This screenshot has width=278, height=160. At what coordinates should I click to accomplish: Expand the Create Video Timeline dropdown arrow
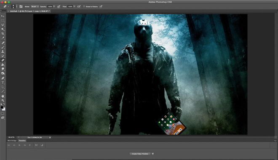153,154
